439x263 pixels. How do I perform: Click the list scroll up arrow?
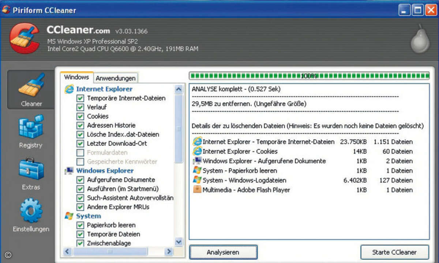pyautogui.click(x=179, y=89)
